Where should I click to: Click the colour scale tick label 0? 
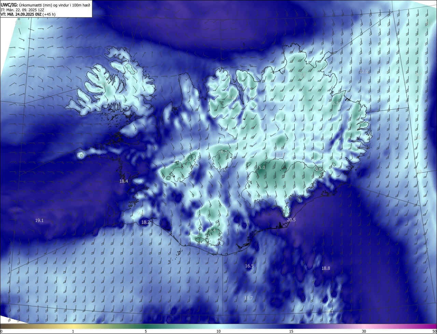point(1,331)
